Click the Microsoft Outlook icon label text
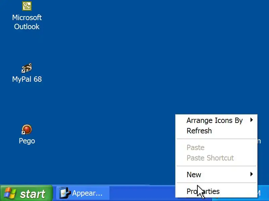Screen dimensions: 269x201 [x=27, y=22]
